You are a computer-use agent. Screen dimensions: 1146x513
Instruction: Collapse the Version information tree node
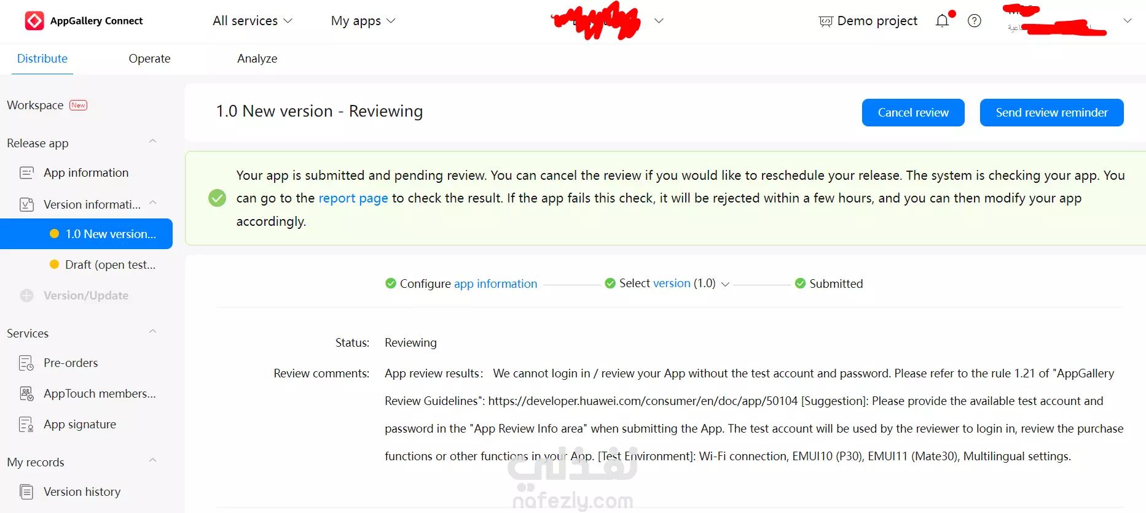152,202
